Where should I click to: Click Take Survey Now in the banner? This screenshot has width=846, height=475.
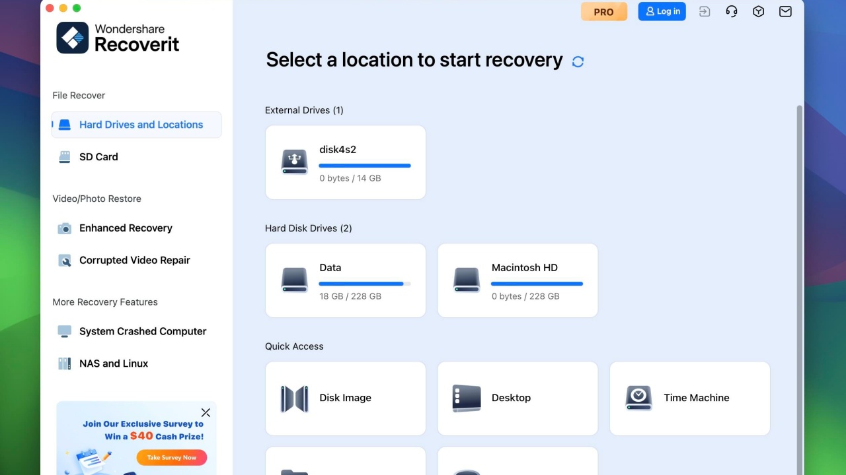coord(172,457)
